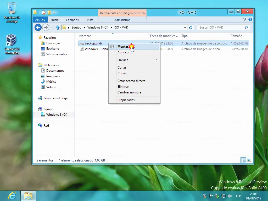Refresh the ISO - VHD folder
Screen dimensions: 268x201
(191, 27)
